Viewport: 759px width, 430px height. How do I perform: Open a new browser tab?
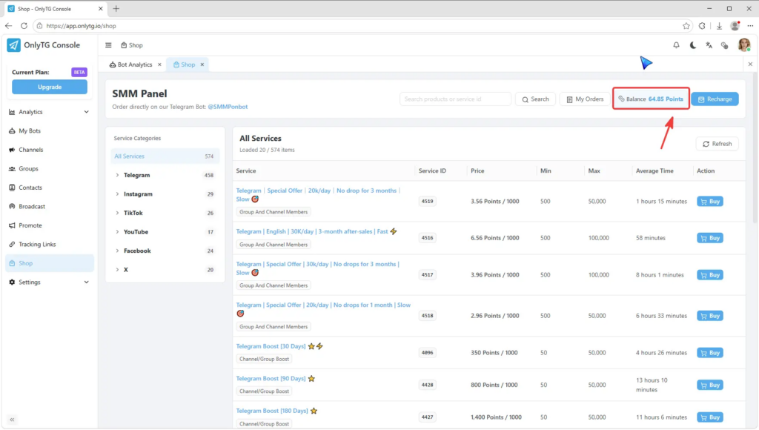click(116, 9)
